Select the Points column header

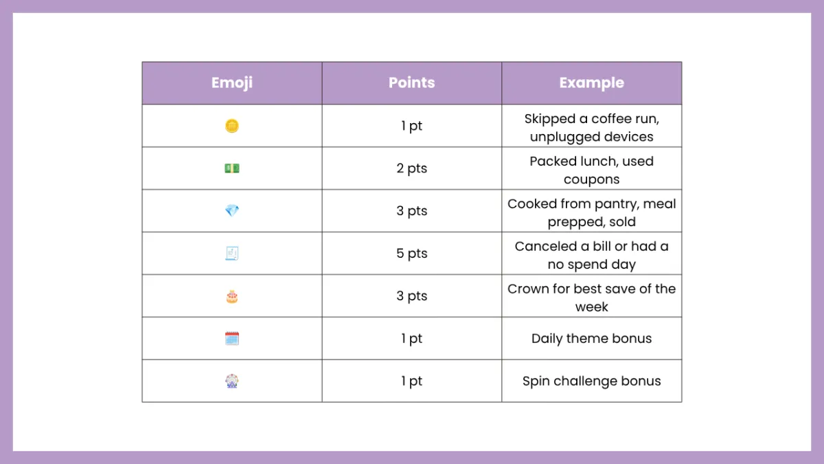click(x=412, y=83)
